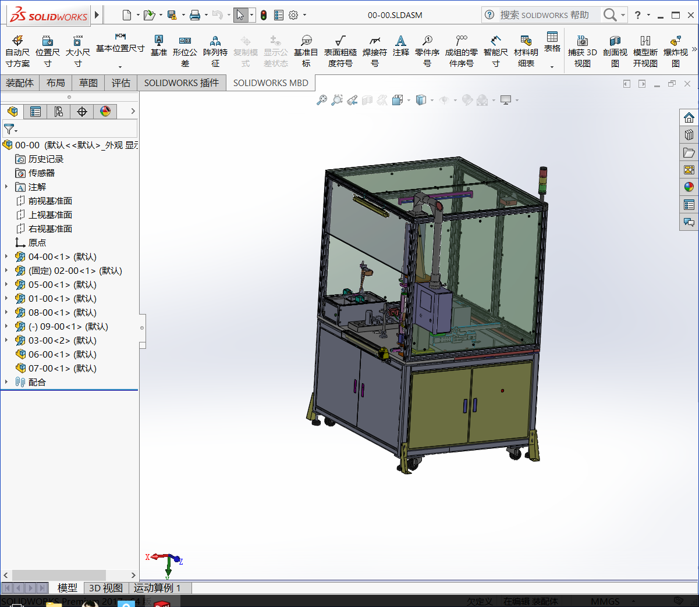The height and width of the screenshot is (607, 699).
Task: Select the 位置尺寸 tool
Action: click(x=48, y=52)
